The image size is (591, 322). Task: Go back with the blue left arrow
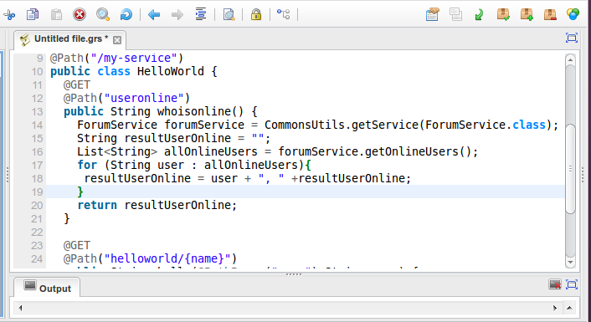pyautogui.click(x=154, y=15)
